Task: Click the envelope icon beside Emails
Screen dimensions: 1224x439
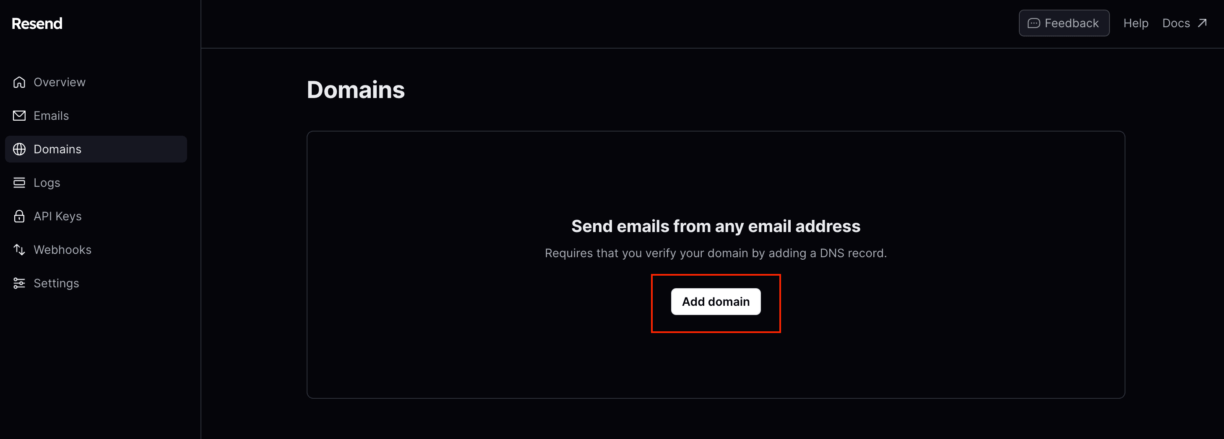Action: point(19,116)
